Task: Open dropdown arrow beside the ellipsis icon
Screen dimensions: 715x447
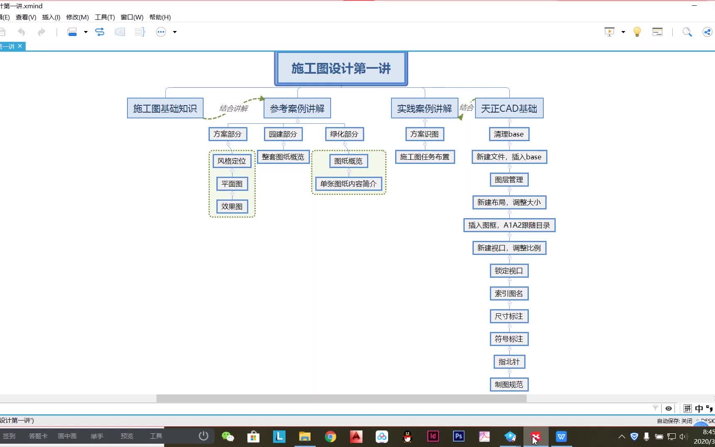Action: (175, 32)
